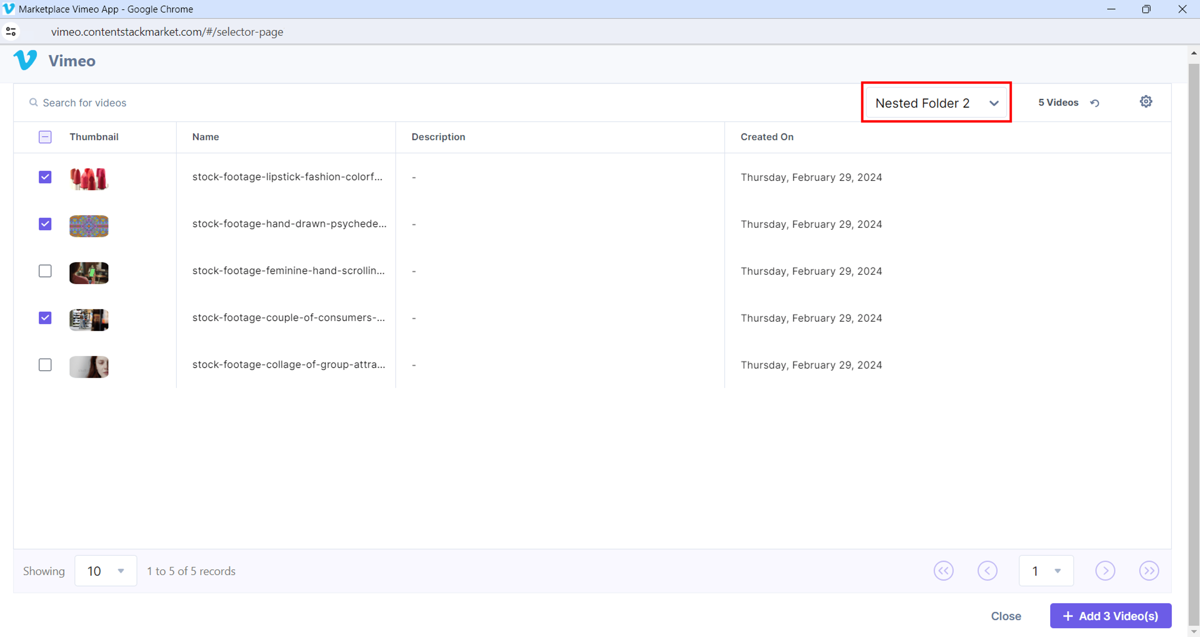
Task: Restore down the Chrome window
Action: pos(1147,9)
